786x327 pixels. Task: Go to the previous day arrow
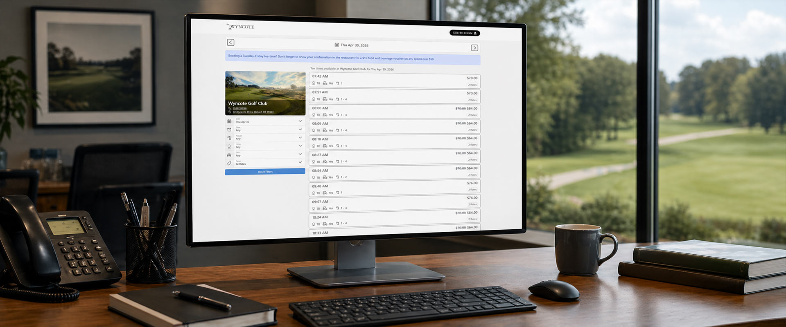click(231, 43)
